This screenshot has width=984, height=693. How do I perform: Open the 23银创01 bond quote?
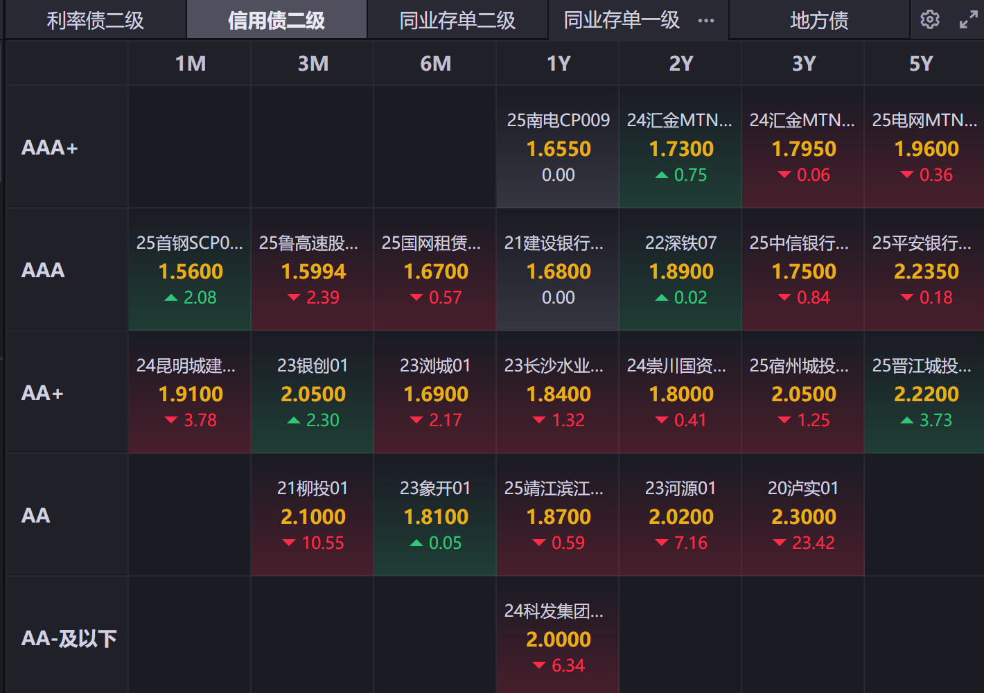pos(313,393)
